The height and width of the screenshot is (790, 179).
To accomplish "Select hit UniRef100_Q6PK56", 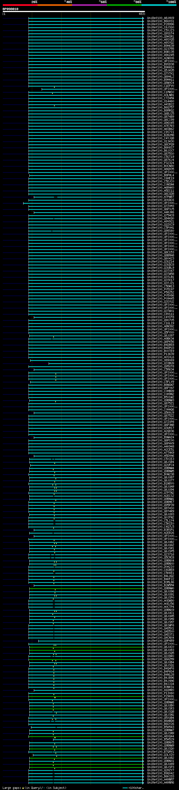I will pyautogui.click(x=161, y=342).
